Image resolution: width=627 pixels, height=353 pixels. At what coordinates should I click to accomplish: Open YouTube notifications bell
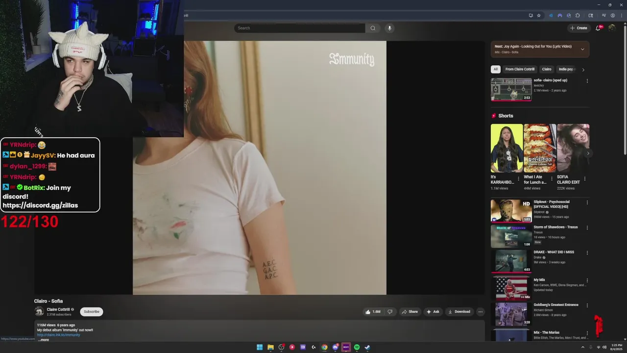pyautogui.click(x=598, y=28)
